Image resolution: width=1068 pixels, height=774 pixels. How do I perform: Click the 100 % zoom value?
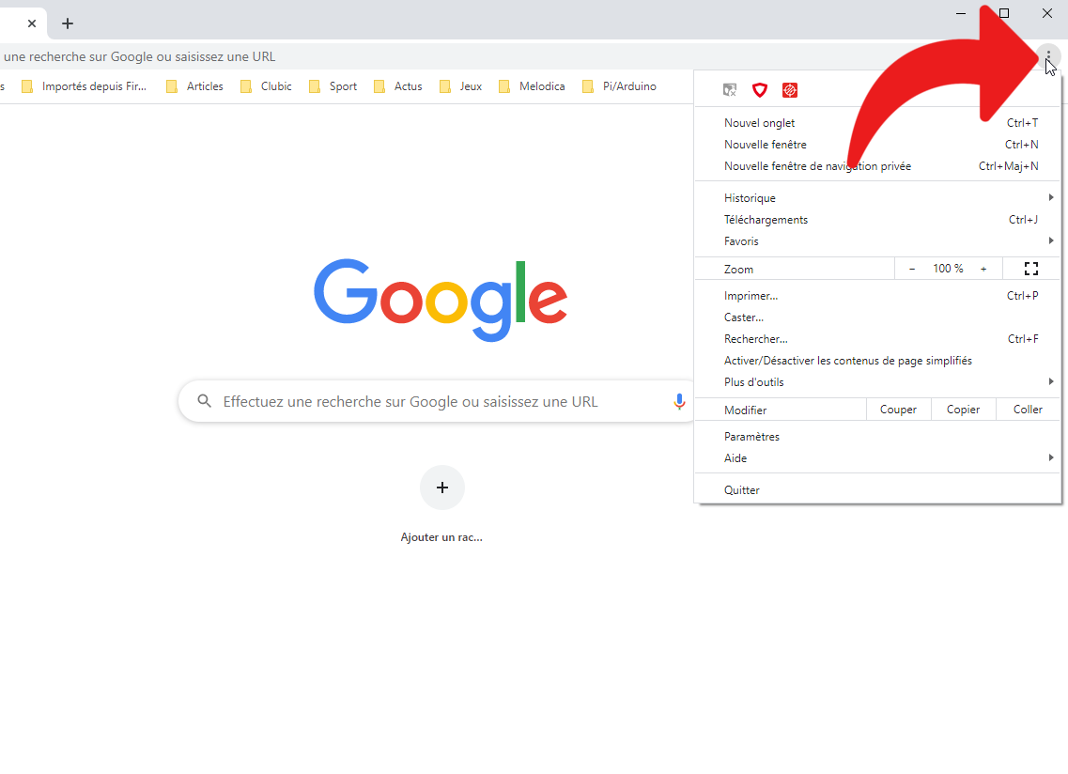point(948,269)
